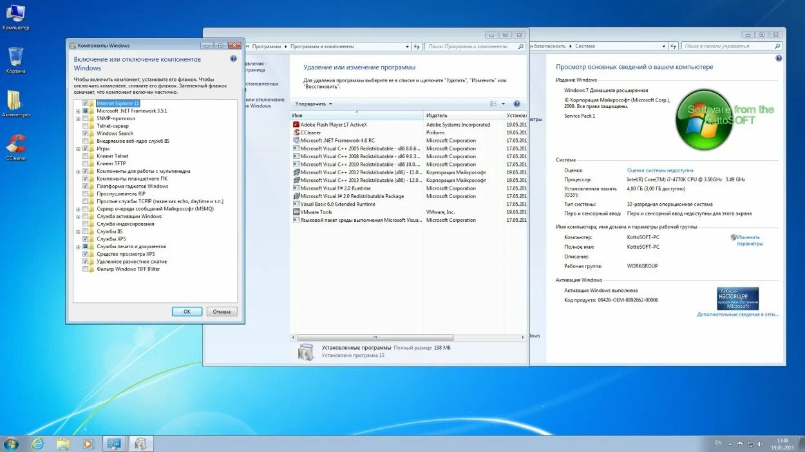This screenshot has height=452, width=805.
Task: Check the Клиент Telnet checkbox
Action: click(x=85, y=156)
